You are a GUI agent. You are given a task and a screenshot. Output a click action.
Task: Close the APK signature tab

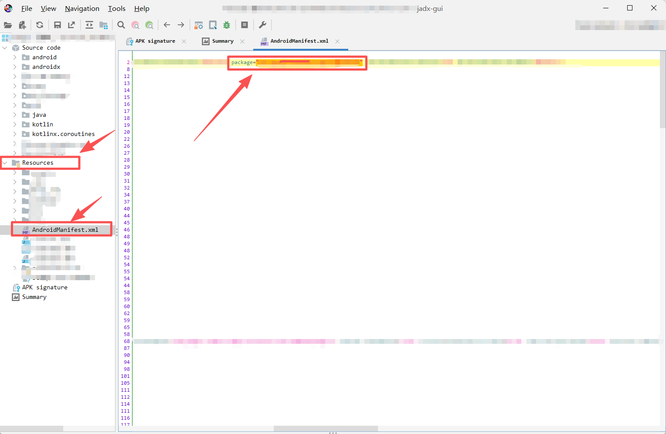[184, 41]
